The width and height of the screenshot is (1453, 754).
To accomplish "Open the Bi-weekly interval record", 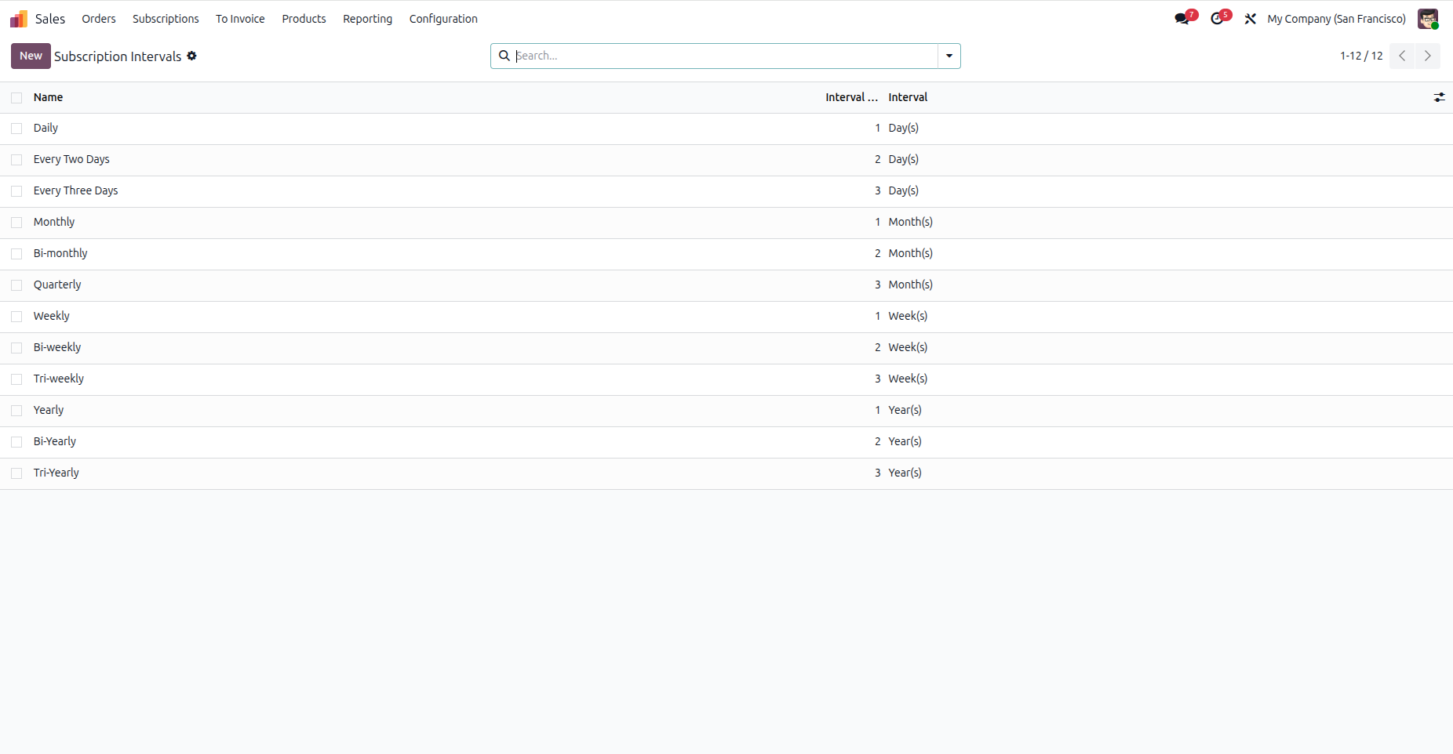I will pyautogui.click(x=57, y=347).
